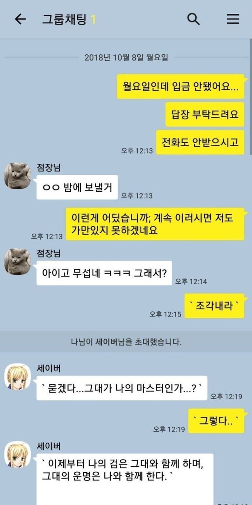252x505 pixels.
Task: Tap the '아이고 무섭네 ㅋㅋㅋ 그래서?' message
Action: 104,273
